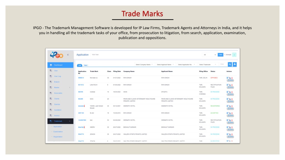Screen dimensions: 285x160
Task: Open the Select Applicant Name dropdown
Action: 165,64
